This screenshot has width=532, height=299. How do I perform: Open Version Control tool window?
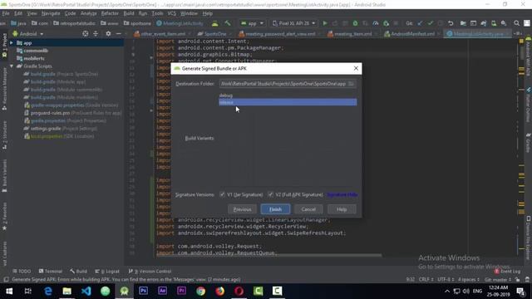(x=150, y=272)
